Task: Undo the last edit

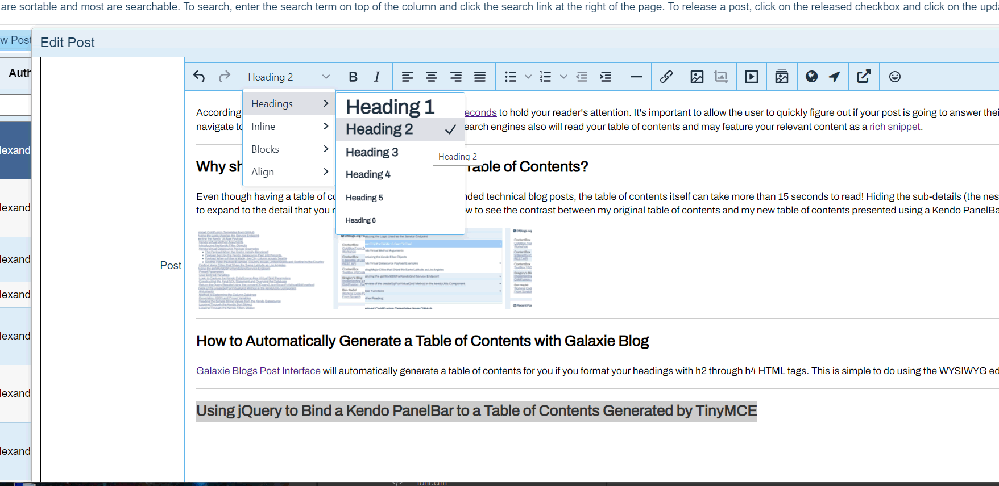Action: 199,77
